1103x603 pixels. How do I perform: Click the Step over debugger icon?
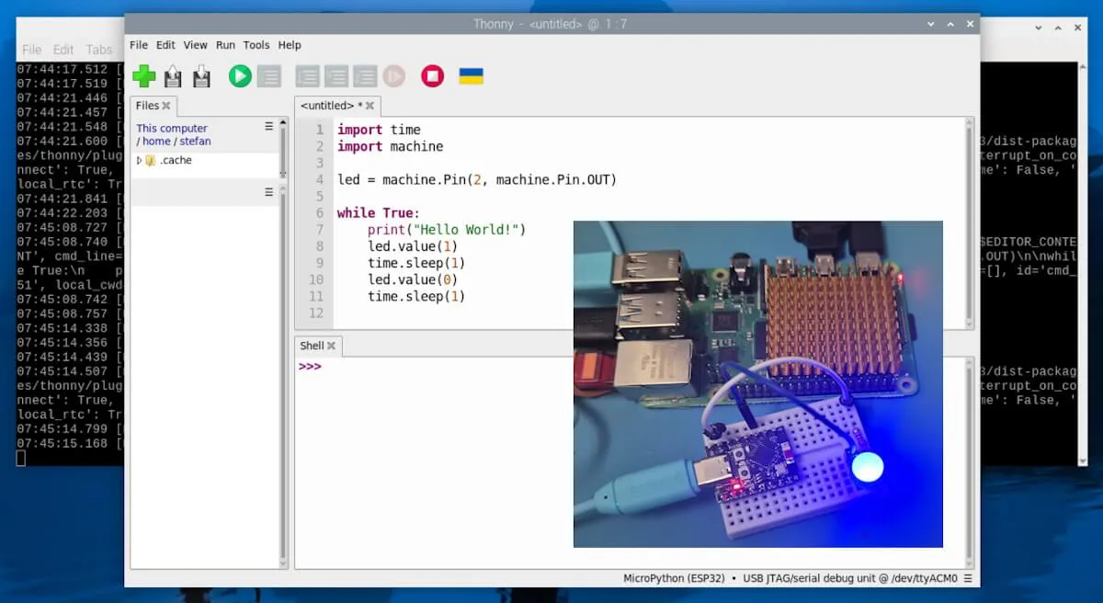point(307,76)
